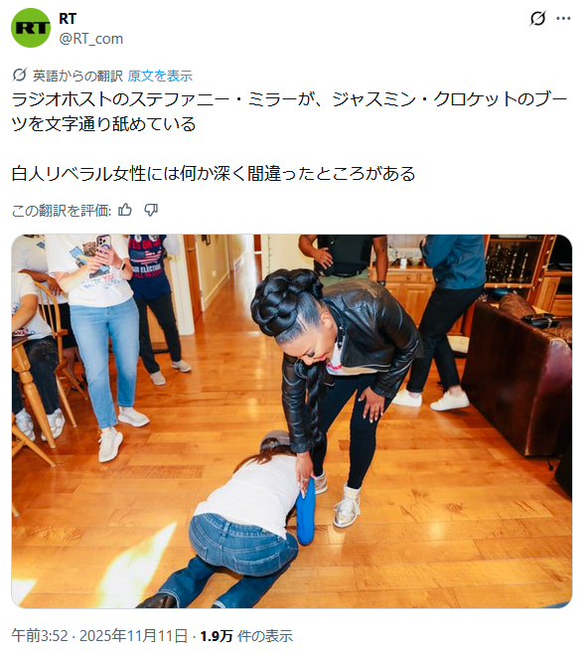This screenshot has width=585, height=654.
Task: Click the Grok translation icon beside 英語からの翻訳
Action: 20,76
